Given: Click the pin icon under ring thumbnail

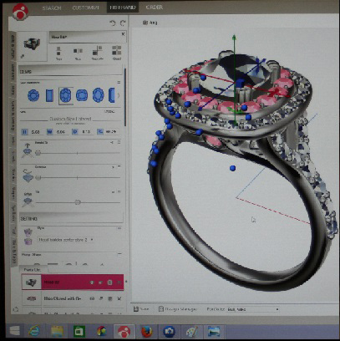Looking at the screenshot, I should point(23,57).
